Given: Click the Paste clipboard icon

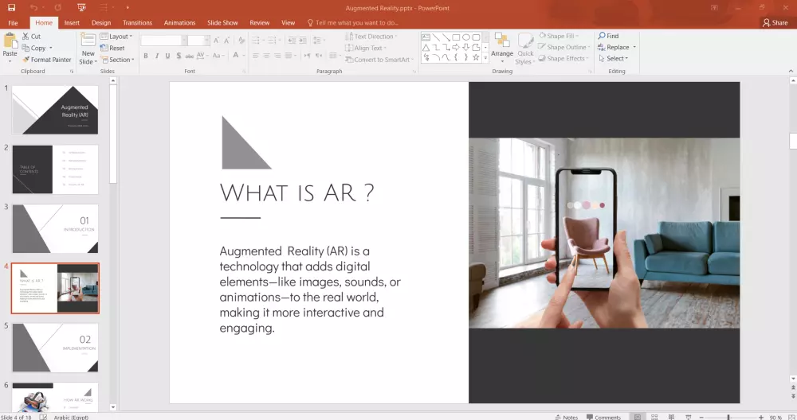Looking at the screenshot, I should [x=10, y=41].
